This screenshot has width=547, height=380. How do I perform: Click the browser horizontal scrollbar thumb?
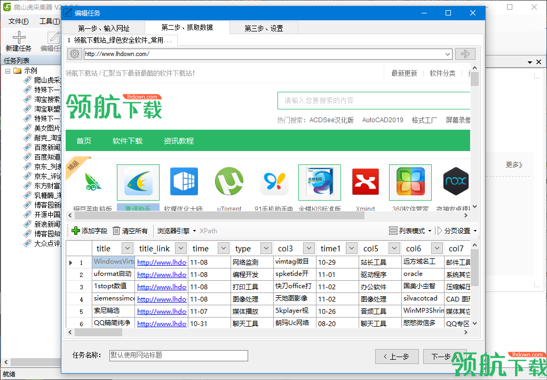point(219,216)
